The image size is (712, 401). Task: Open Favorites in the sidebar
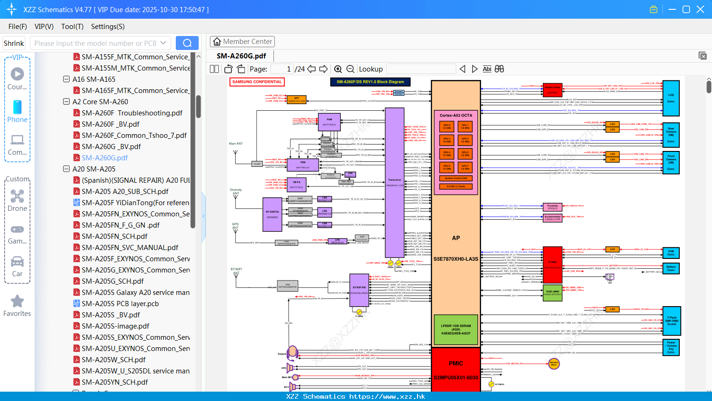click(x=17, y=306)
